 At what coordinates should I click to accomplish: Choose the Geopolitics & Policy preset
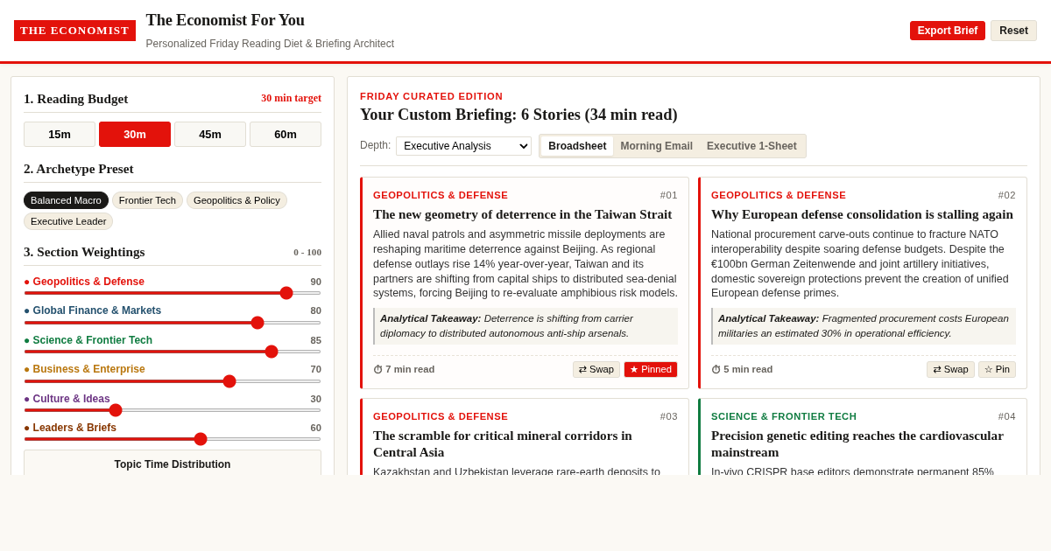[236, 200]
